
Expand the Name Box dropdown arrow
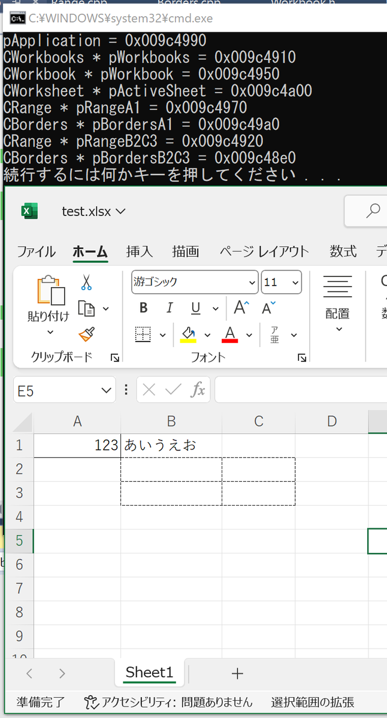coord(107,391)
